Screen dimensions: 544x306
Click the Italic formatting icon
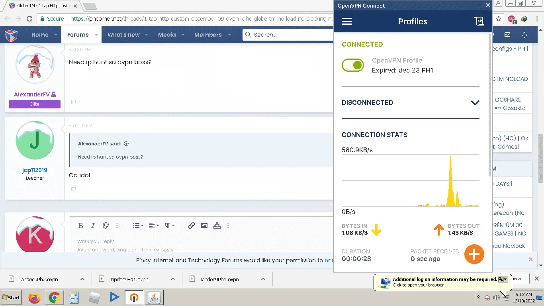pyautogui.click(x=93, y=226)
